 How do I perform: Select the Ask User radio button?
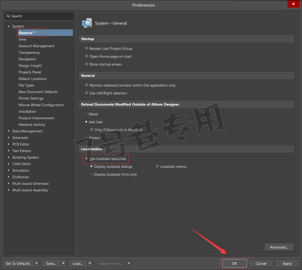tap(86, 122)
